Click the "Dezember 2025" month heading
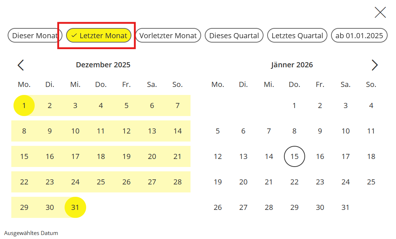 [103, 65]
